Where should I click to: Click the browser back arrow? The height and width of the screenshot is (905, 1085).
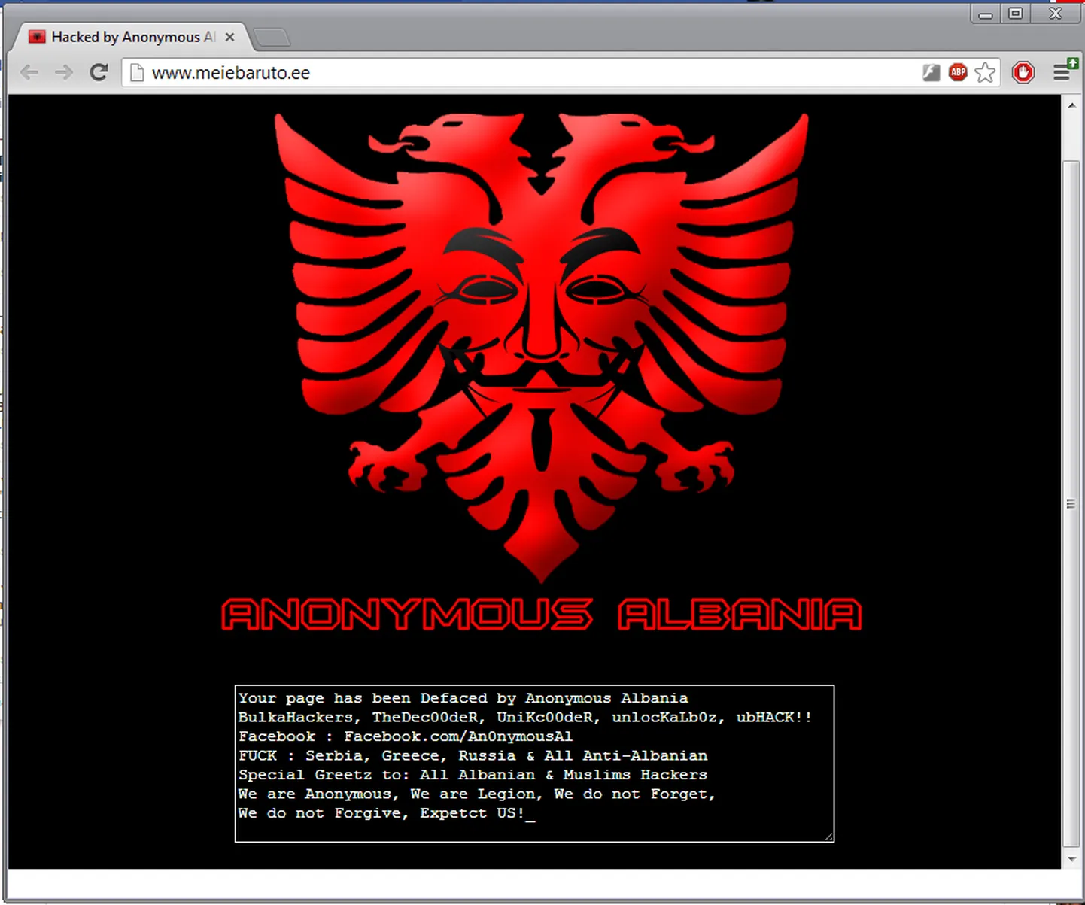click(30, 72)
